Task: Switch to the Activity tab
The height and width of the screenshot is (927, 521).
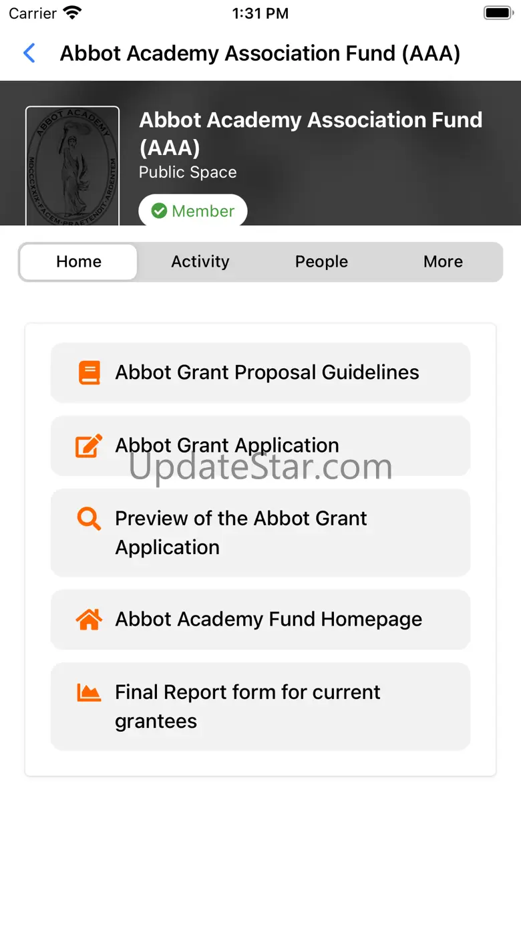Action: tap(200, 262)
